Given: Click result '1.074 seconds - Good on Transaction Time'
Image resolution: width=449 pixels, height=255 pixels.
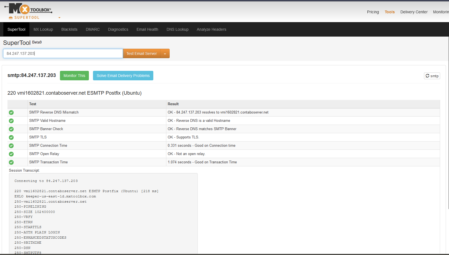Looking at the screenshot, I should pos(202,162).
